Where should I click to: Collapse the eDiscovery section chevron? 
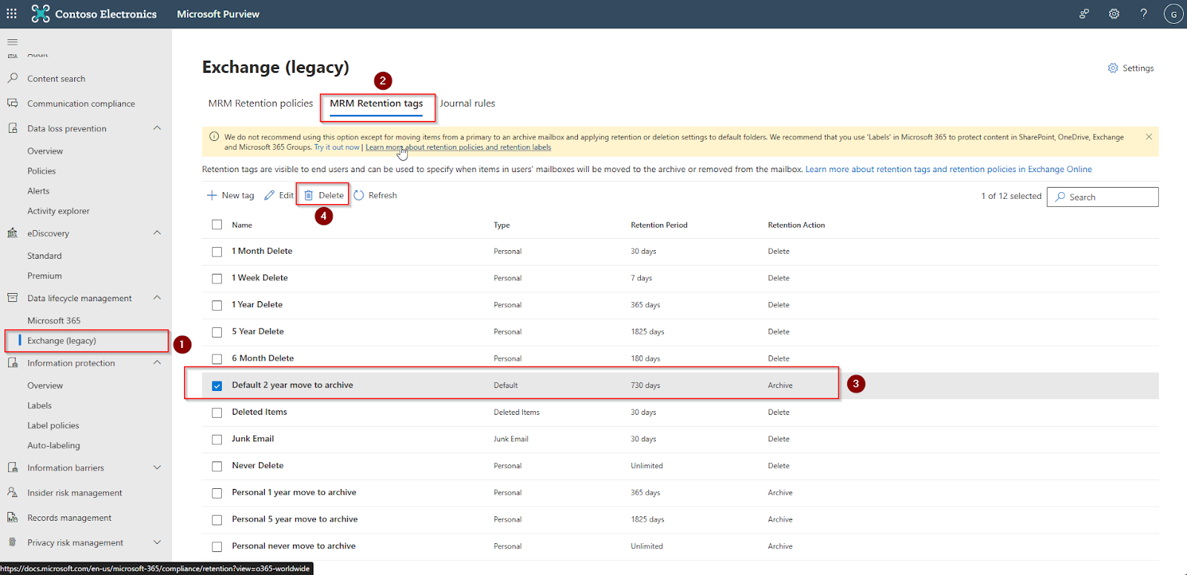pos(157,232)
